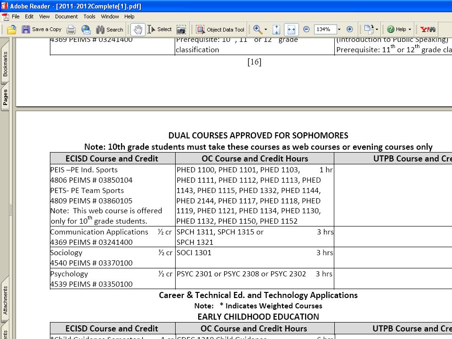The height and width of the screenshot is (339, 452).
Task: Zoom out with the minus button
Action: coord(307,29)
